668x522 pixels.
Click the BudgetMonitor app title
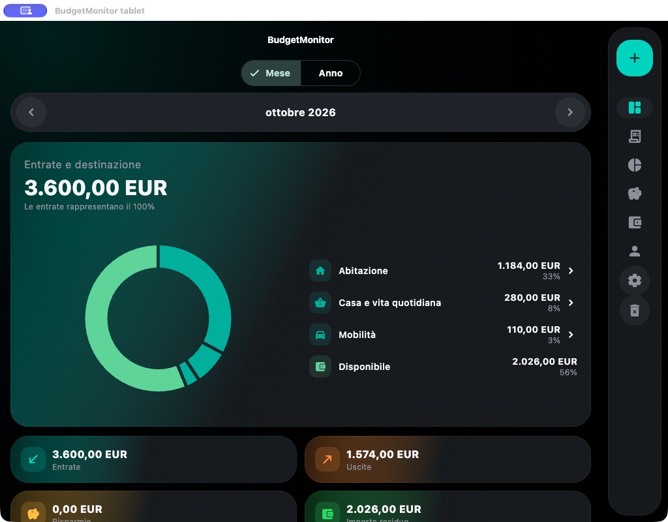coord(300,40)
